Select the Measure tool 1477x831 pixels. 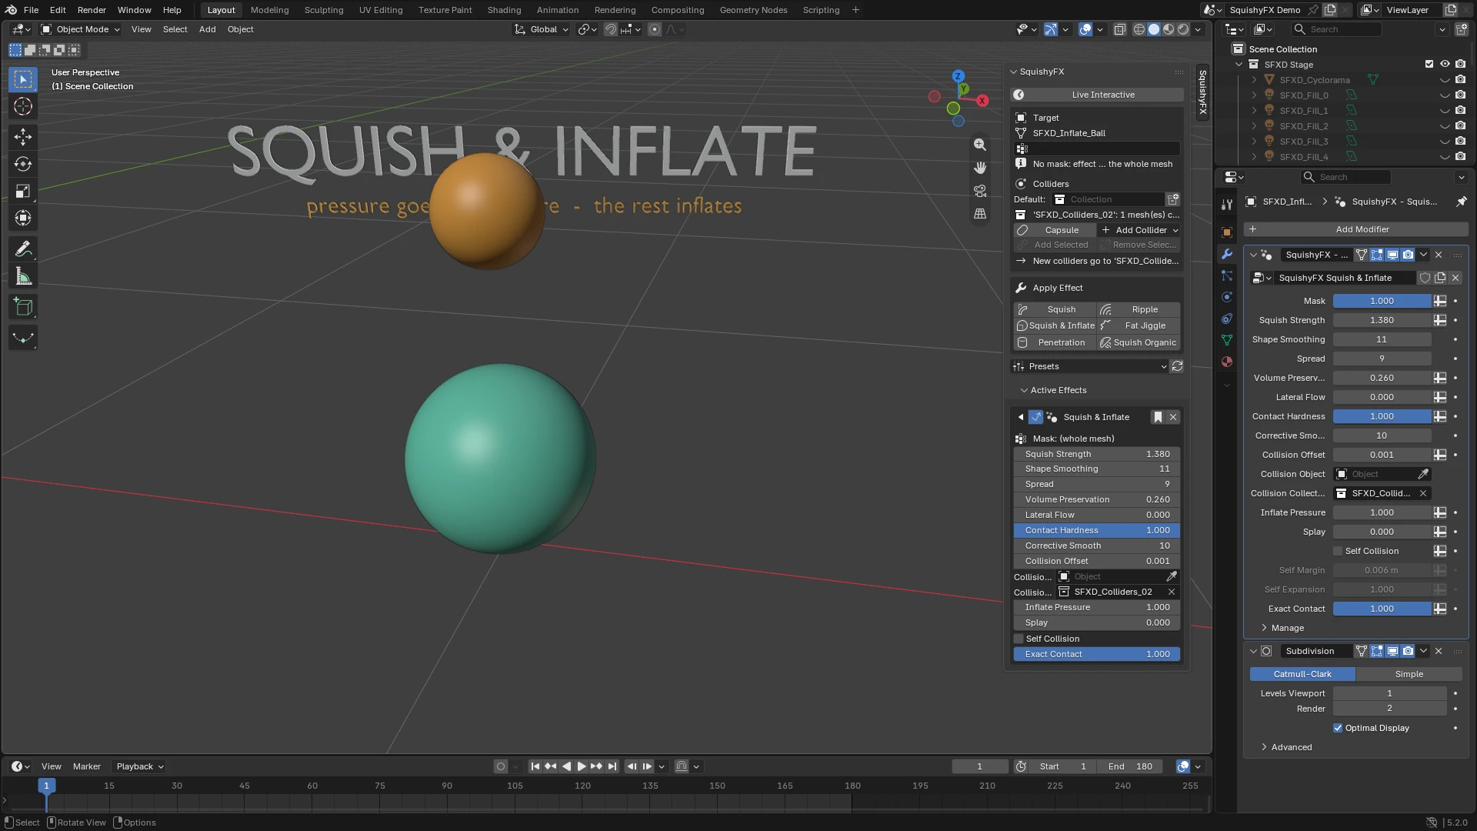pyautogui.click(x=23, y=277)
